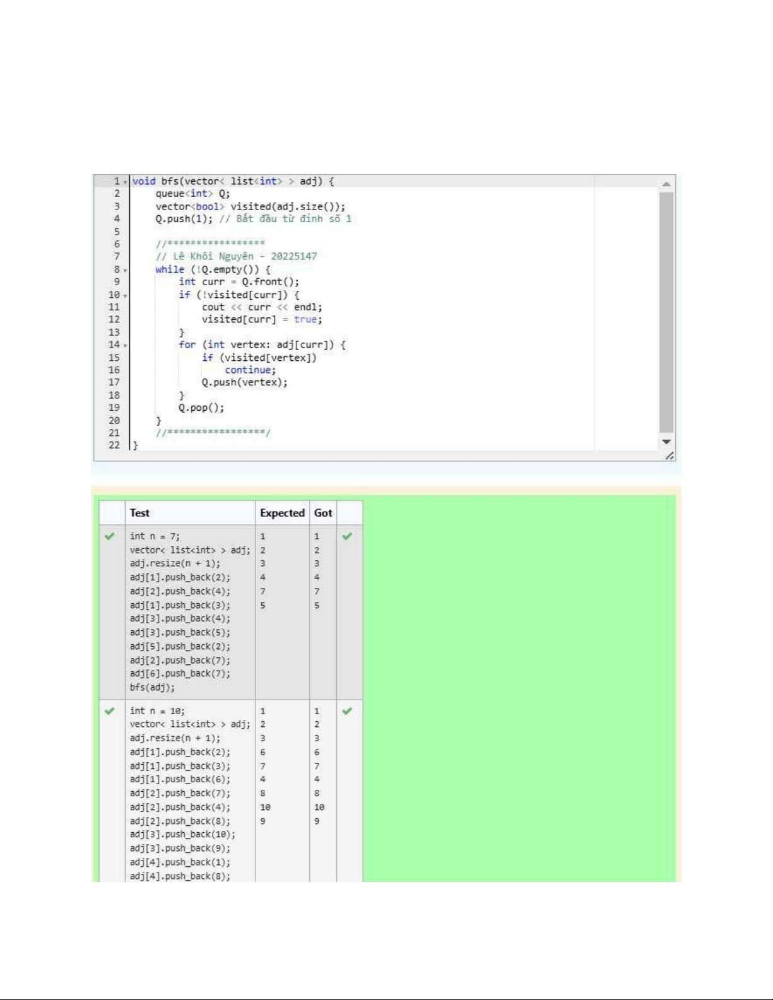This screenshot has width=773, height=1000.
Task: Click second test's left green checkmark
Action: (x=110, y=711)
